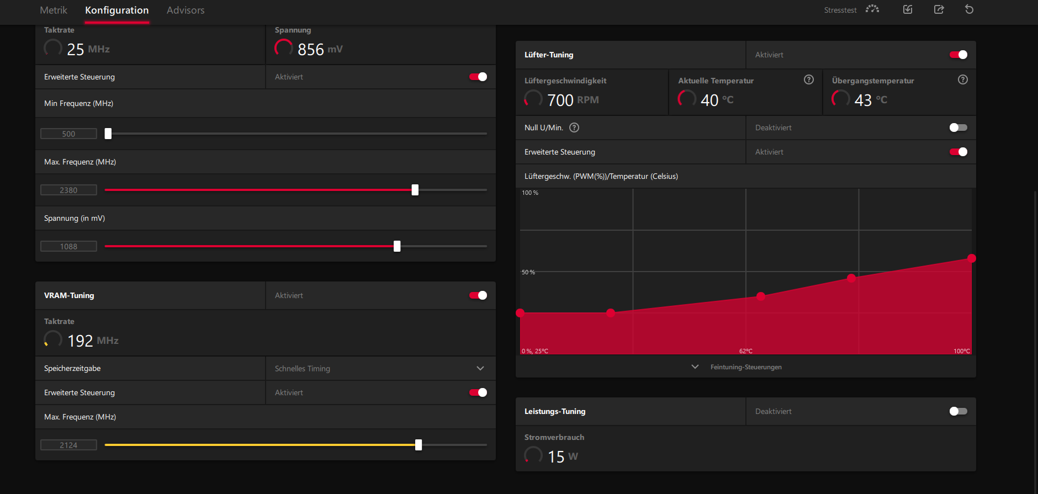1038x494 pixels.
Task: Click the Spannung (in mV) slider handle
Action: 397,246
